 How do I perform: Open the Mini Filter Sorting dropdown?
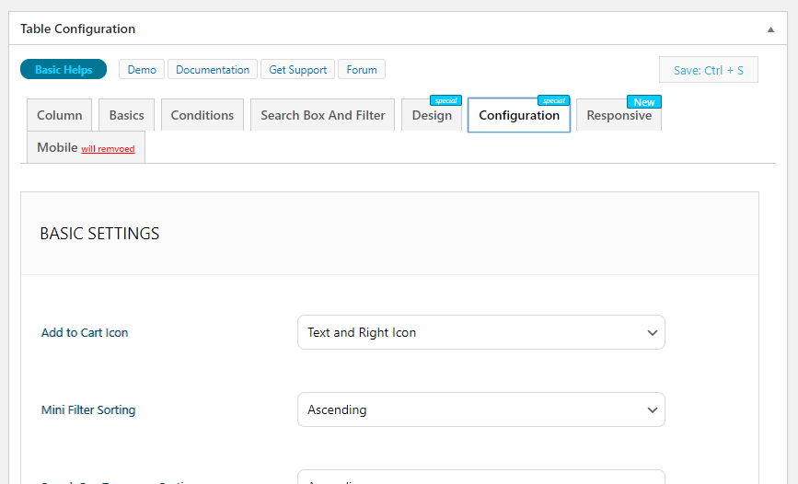coord(481,409)
